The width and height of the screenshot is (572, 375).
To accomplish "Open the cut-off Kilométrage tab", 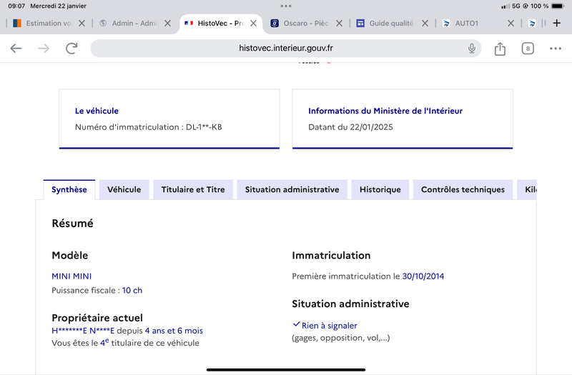I will 527,189.
